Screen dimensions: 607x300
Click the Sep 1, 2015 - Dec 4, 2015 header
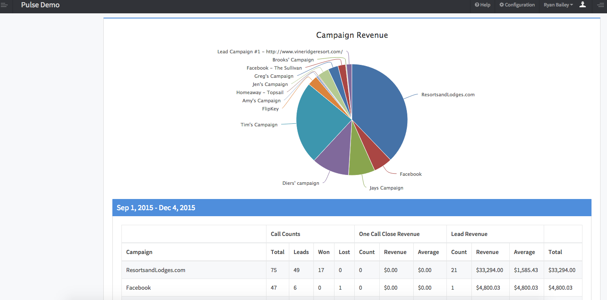pyautogui.click(x=155, y=208)
